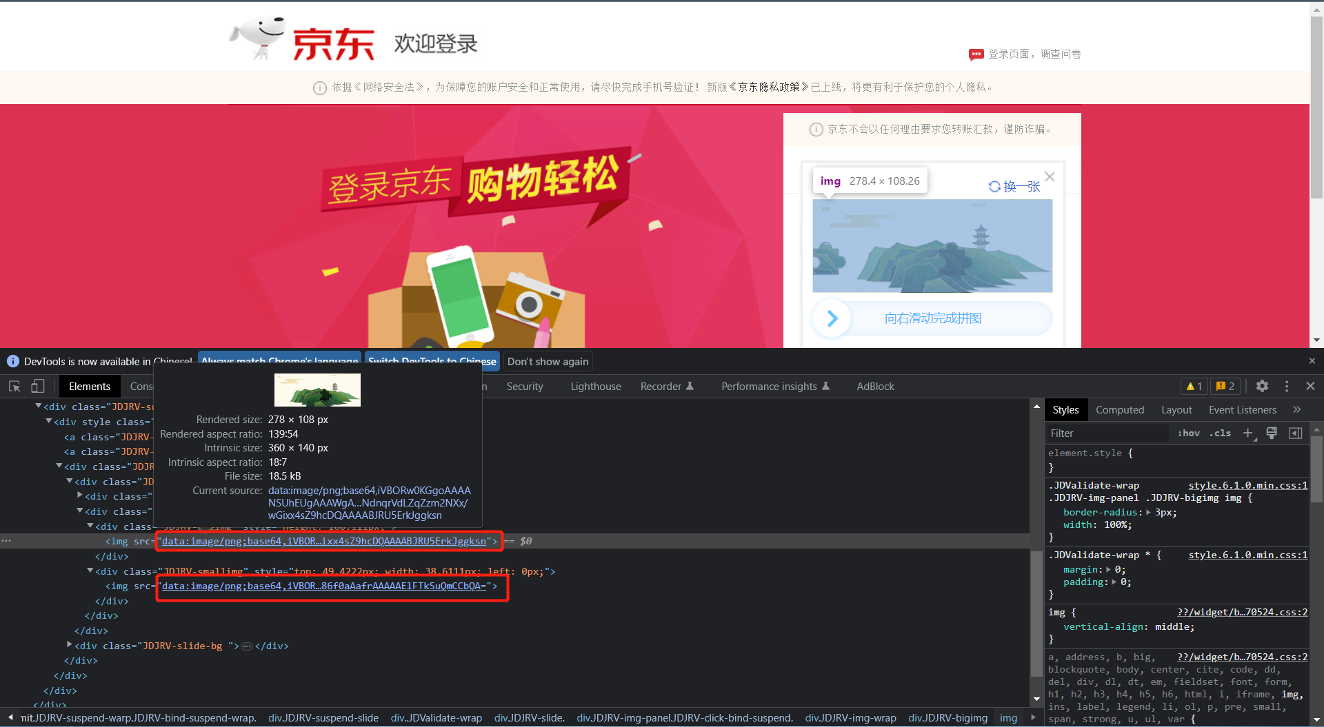The image size is (1324, 727).
Task: Open the issues counter badge
Action: pyautogui.click(x=1225, y=386)
